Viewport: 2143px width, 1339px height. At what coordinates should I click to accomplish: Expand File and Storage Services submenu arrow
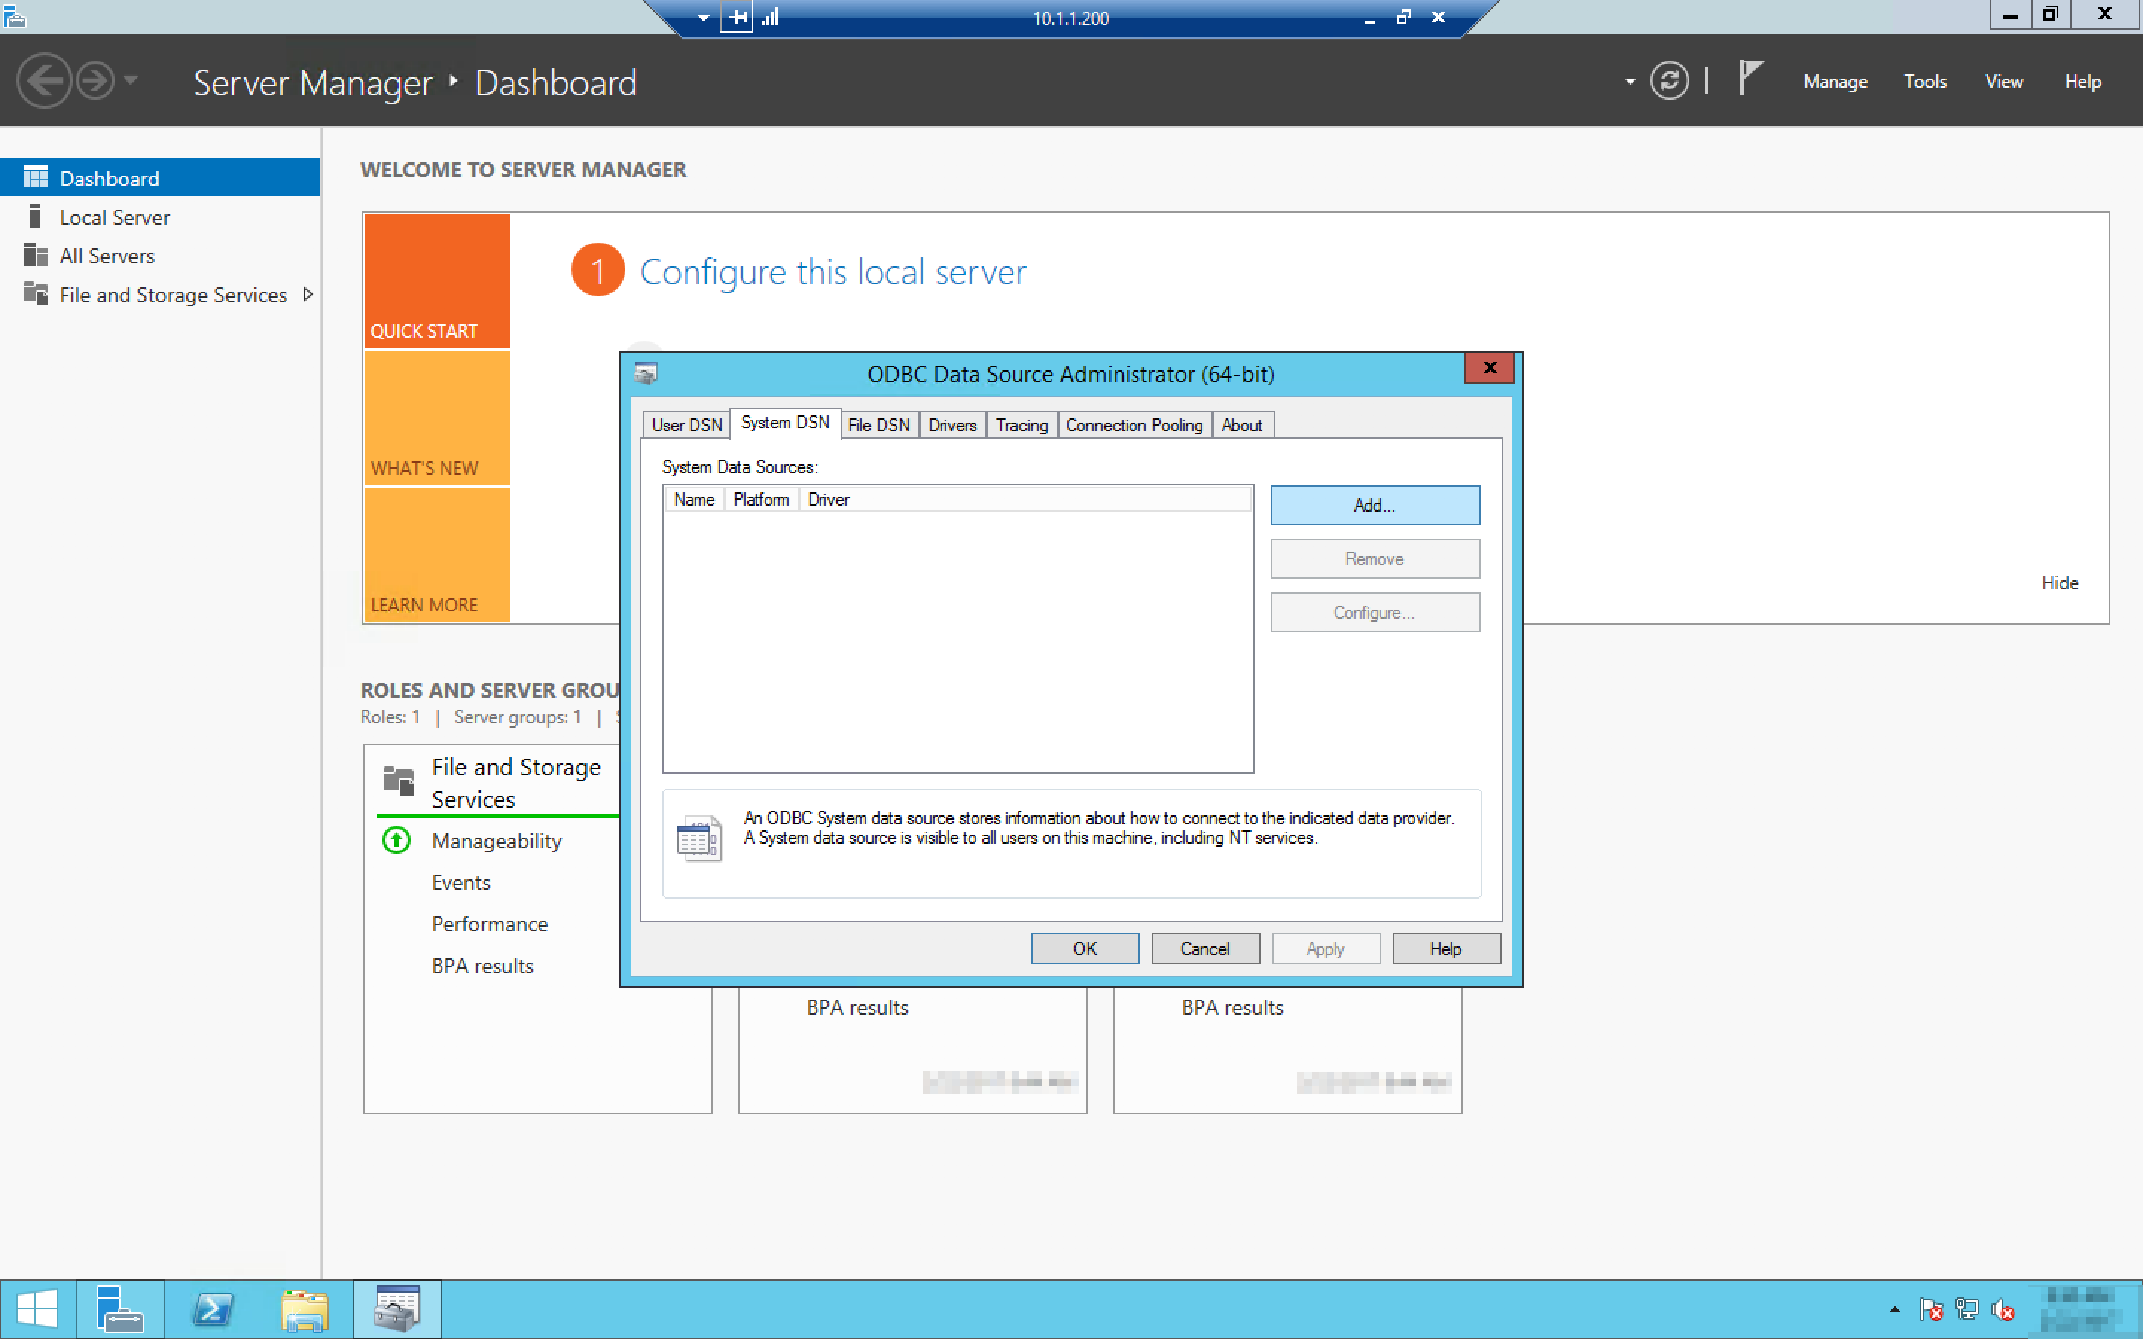[x=307, y=294]
